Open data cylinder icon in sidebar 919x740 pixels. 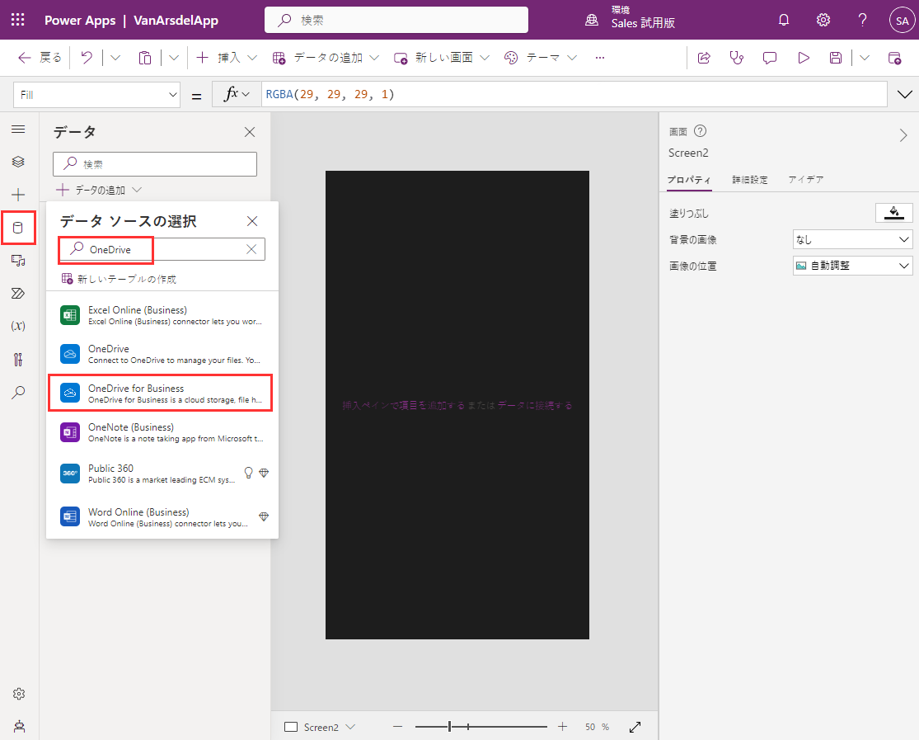tap(18, 228)
